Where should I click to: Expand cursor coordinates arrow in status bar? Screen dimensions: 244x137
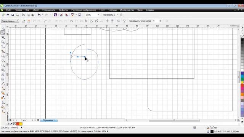(x=21, y=127)
